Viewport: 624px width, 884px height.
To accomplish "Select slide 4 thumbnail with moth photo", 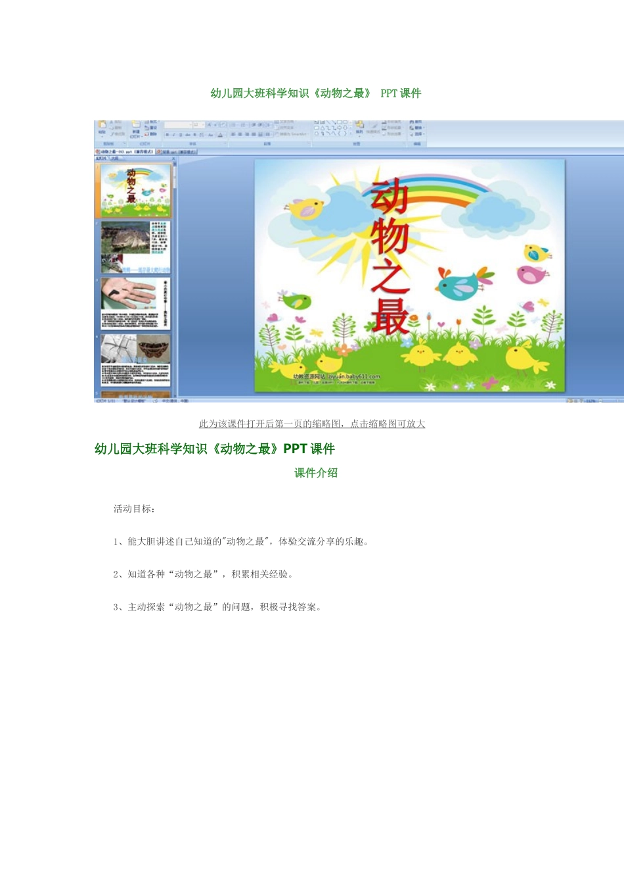I will point(135,360).
